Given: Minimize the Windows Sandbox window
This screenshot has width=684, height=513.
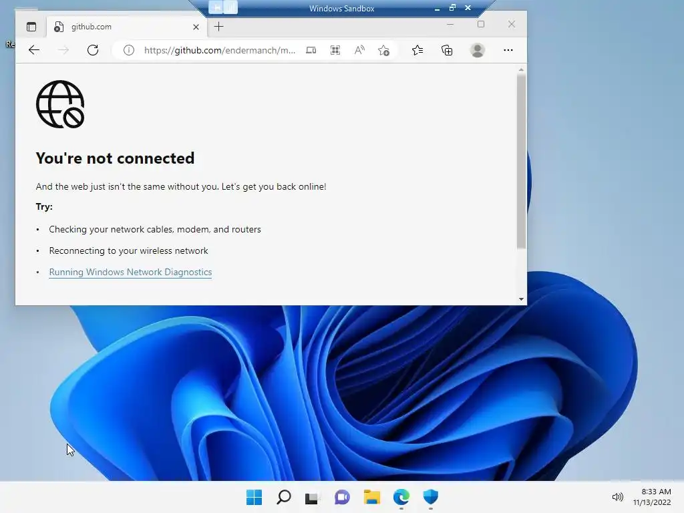Looking at the screenshot, I should click(x=437, y=8).
